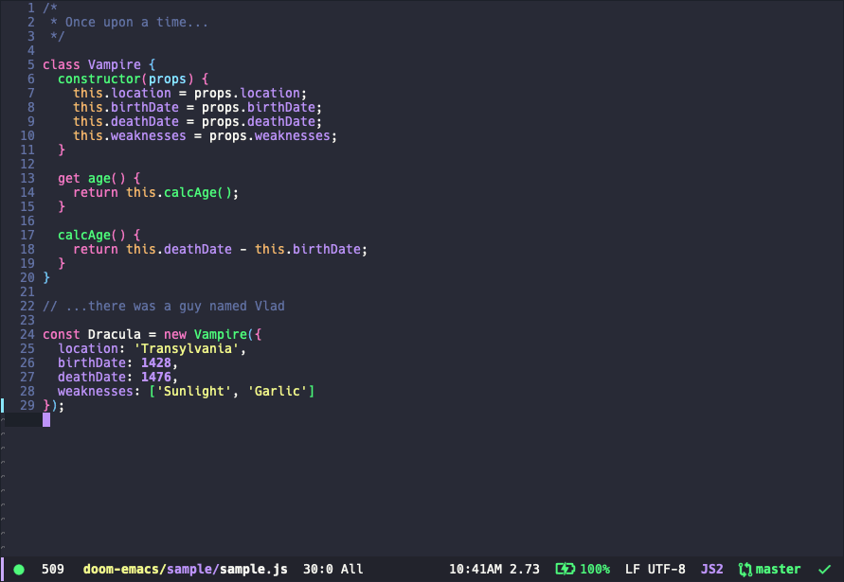Click the Git branch icon beside master
This screenshot has height=582, width=844.
[x=745, y=569]
